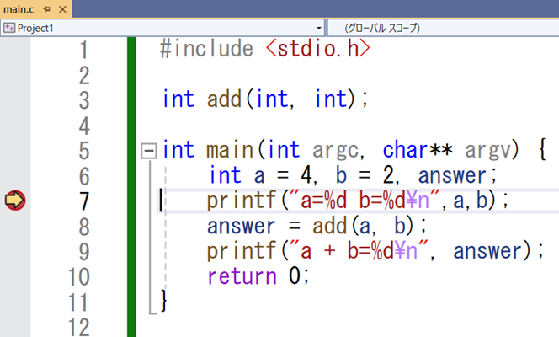Click line number 1 in the gutter
Viewport: 559px width, 337px height.
click(83, 50)
